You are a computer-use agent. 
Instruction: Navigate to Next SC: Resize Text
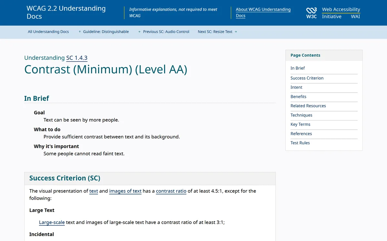(x=215, y=31)
